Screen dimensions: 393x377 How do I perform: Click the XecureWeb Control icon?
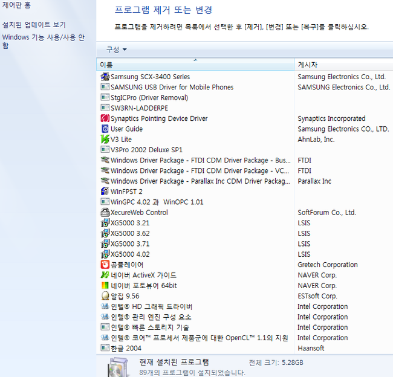pos(105,213)
